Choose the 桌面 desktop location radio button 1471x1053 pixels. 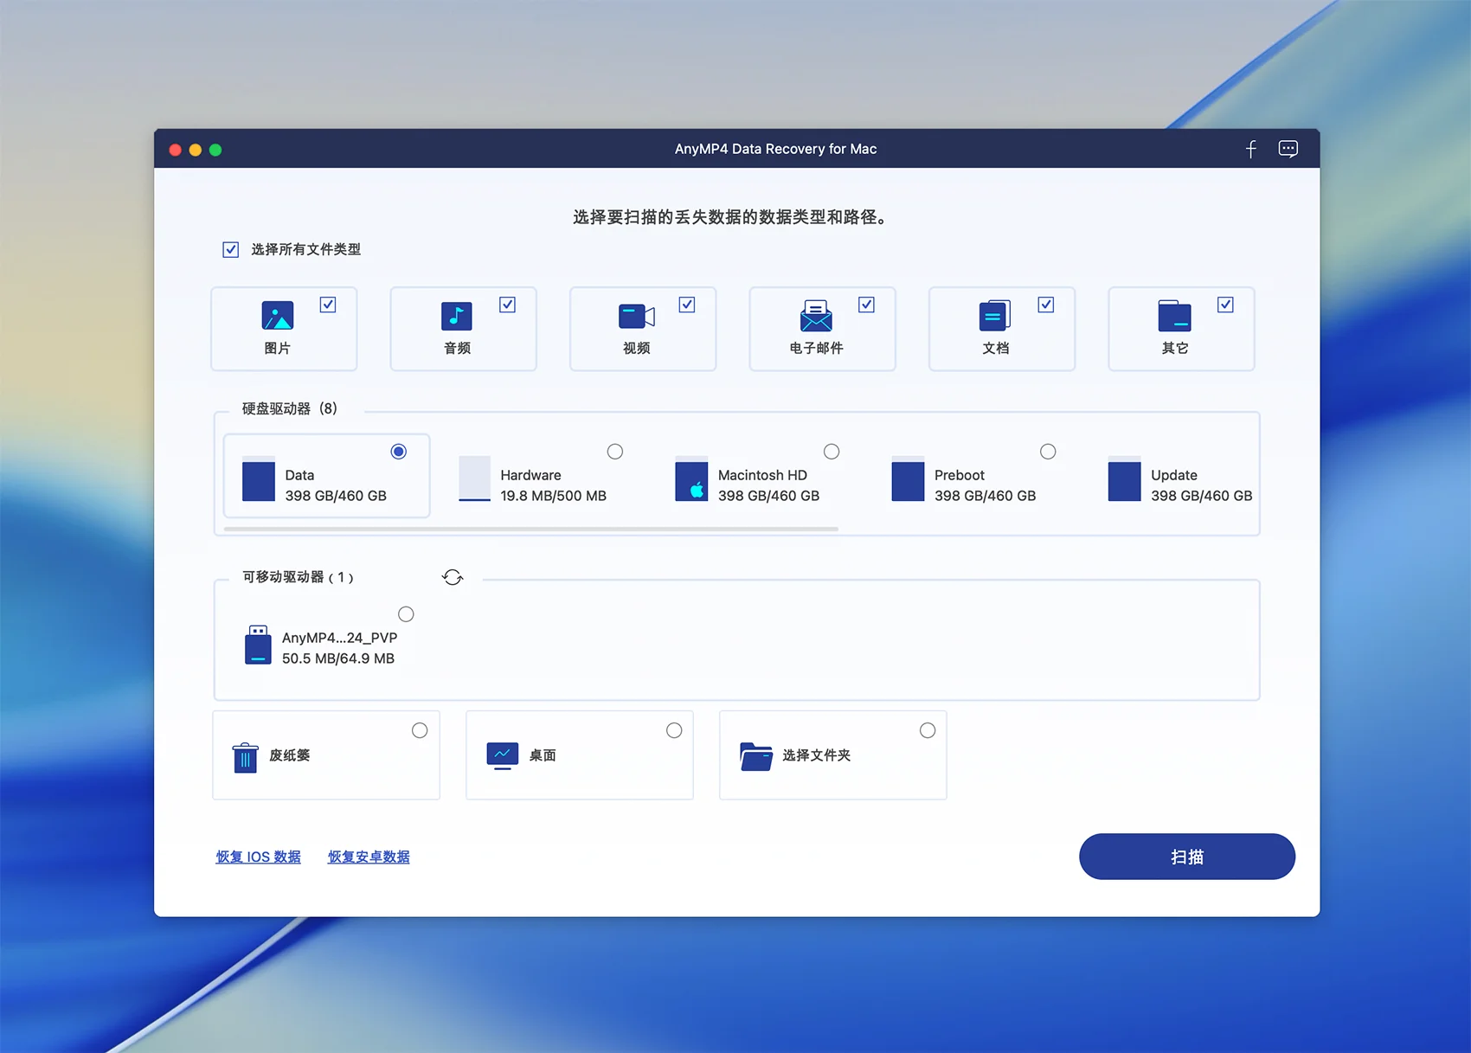pyautogui.click(x=674, y=730)
